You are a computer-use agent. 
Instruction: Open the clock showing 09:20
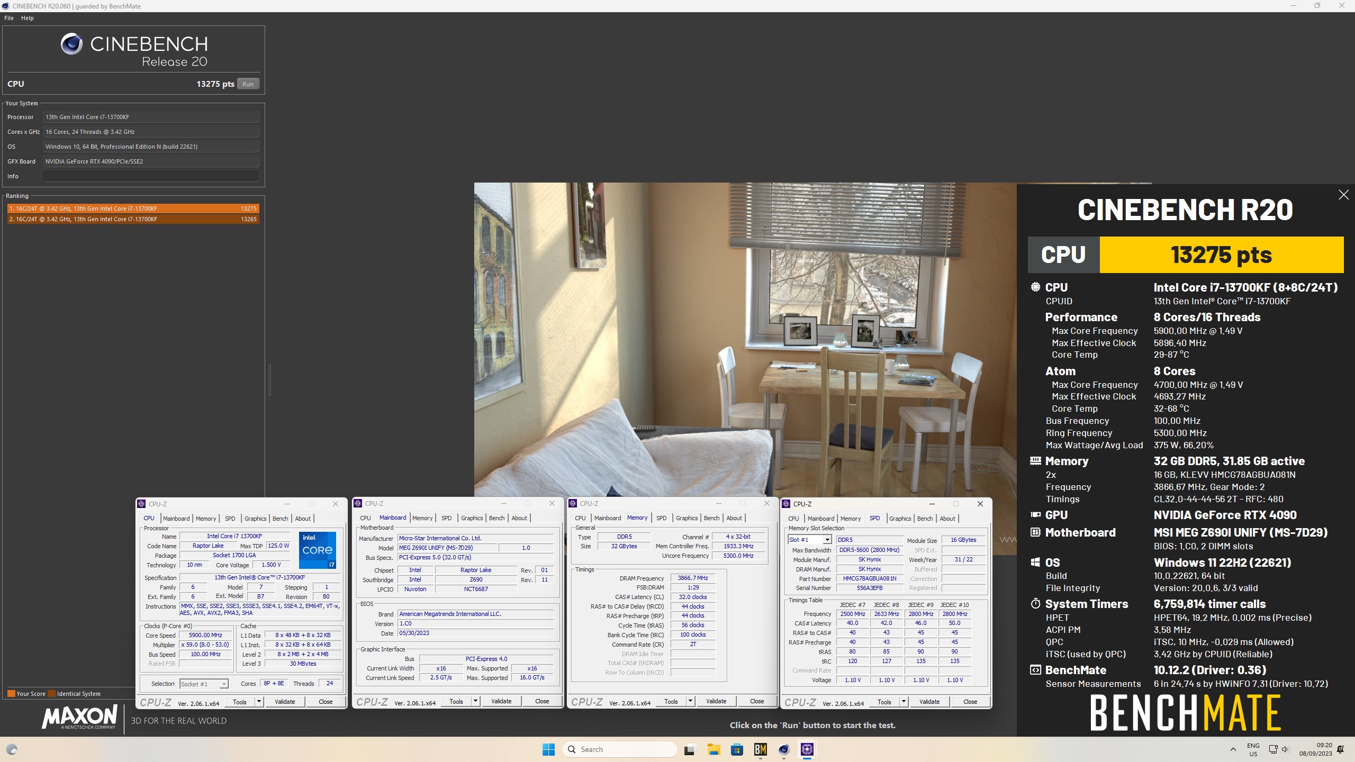coord(1315,749)
